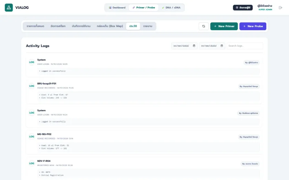
Task: Open the Dashboard tab
Action: (x=117, y=8)
